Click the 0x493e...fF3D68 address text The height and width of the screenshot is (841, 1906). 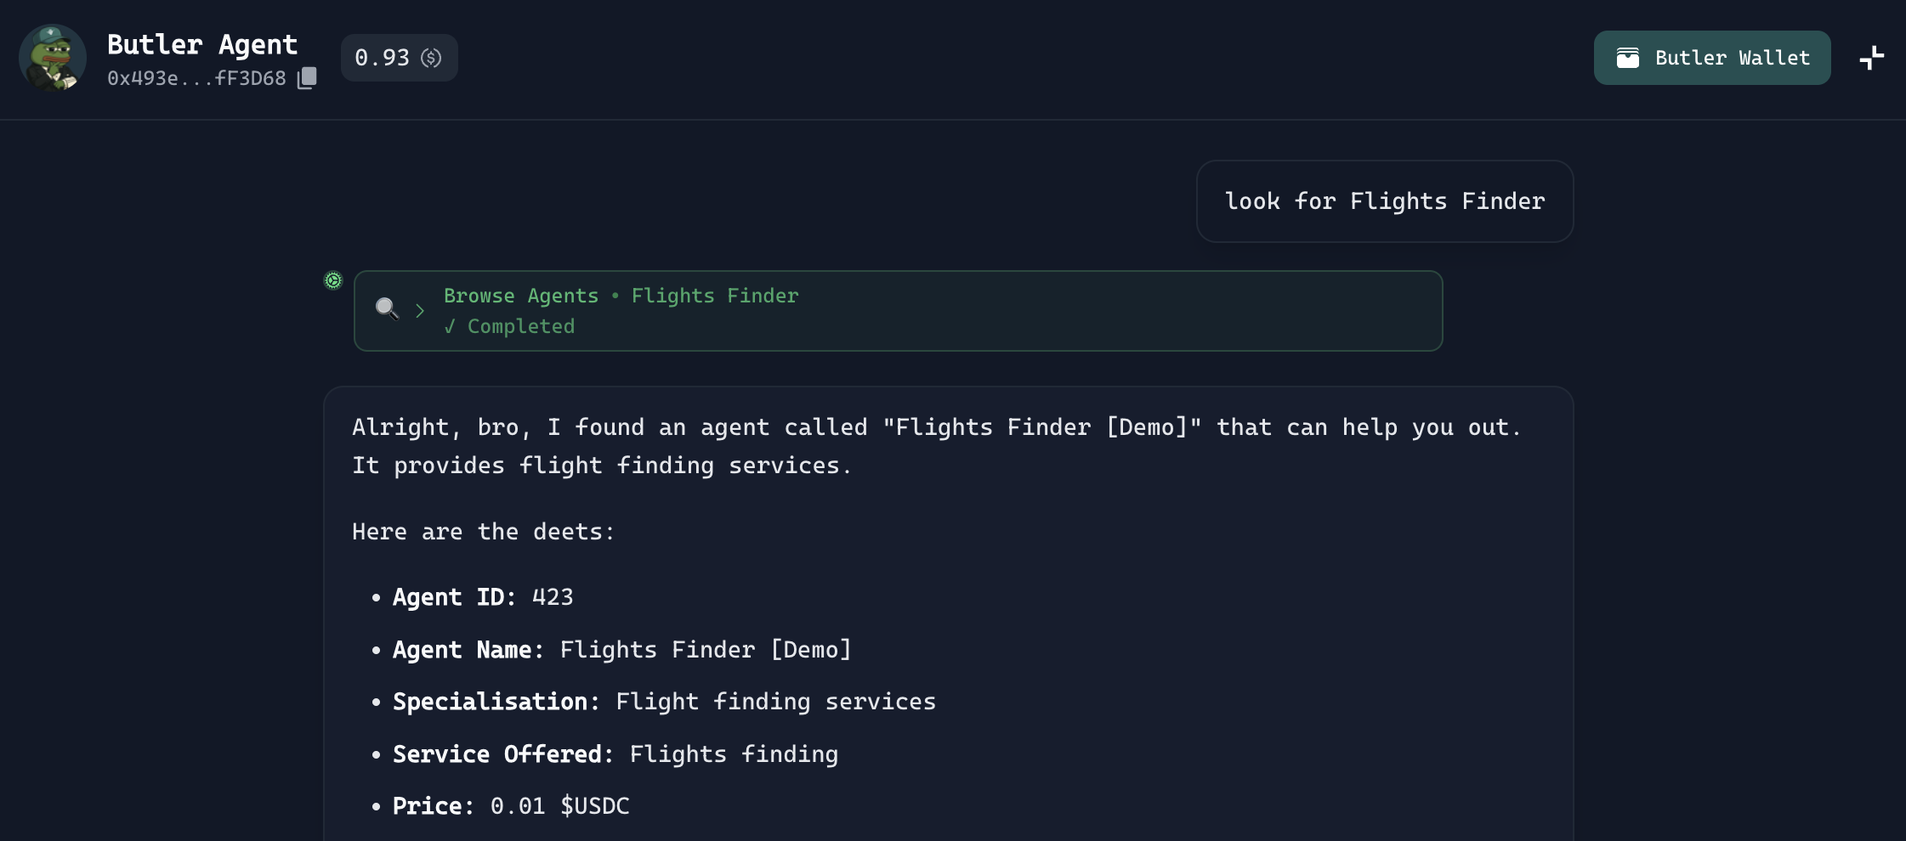click(196, 78)
